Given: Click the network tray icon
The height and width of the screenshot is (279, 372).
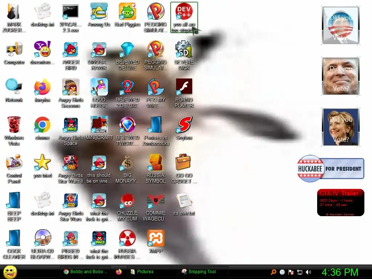Looking at the screenshot, I should pyautogui.click(x=300, y=272).
